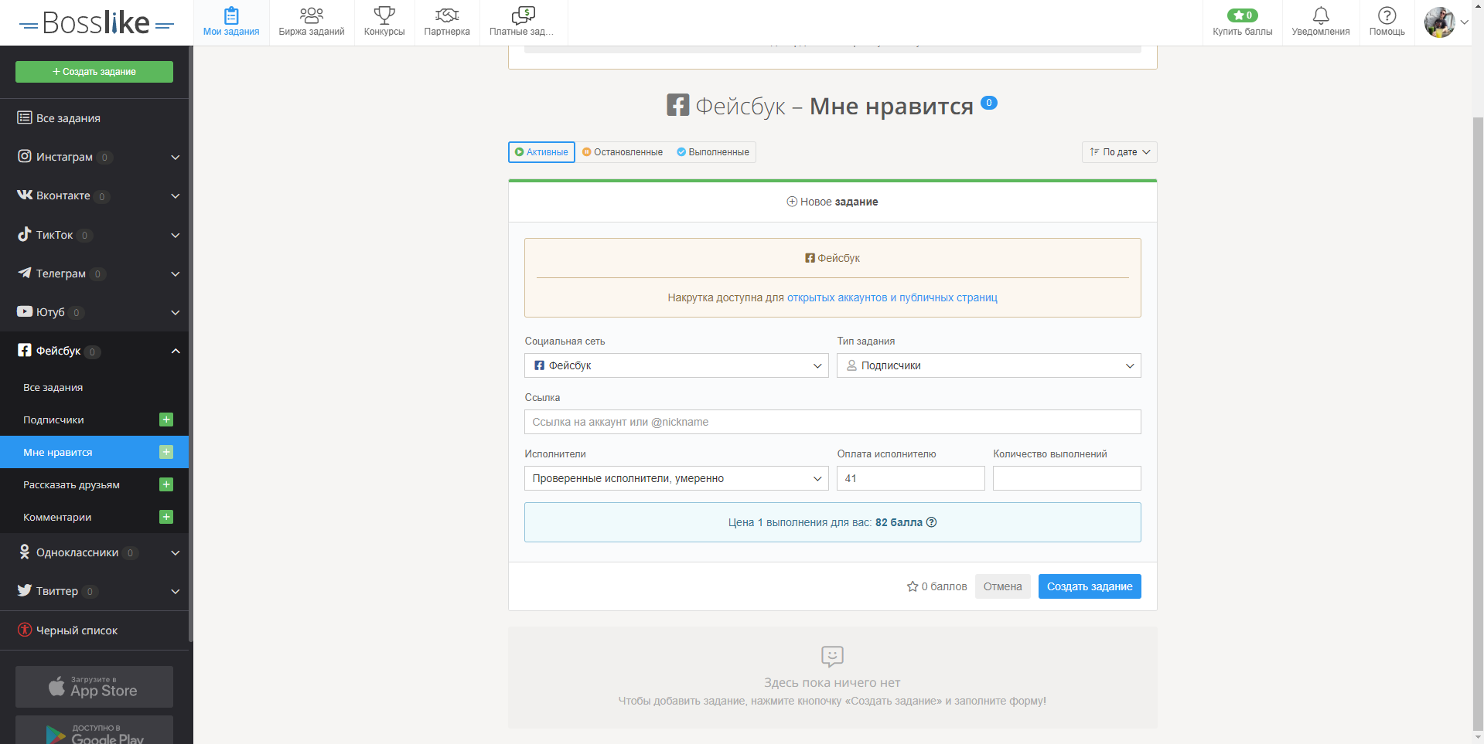Open the task exchange people icon
This screenshot has width=1484, height=744.
pyautogui.click(x=312, y=15)
